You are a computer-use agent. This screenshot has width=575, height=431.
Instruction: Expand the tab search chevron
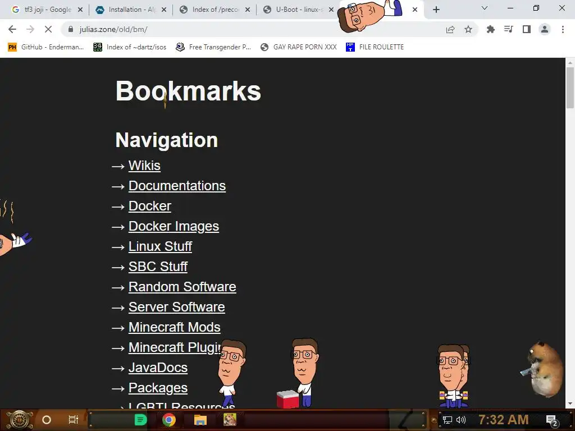point(485,8)
